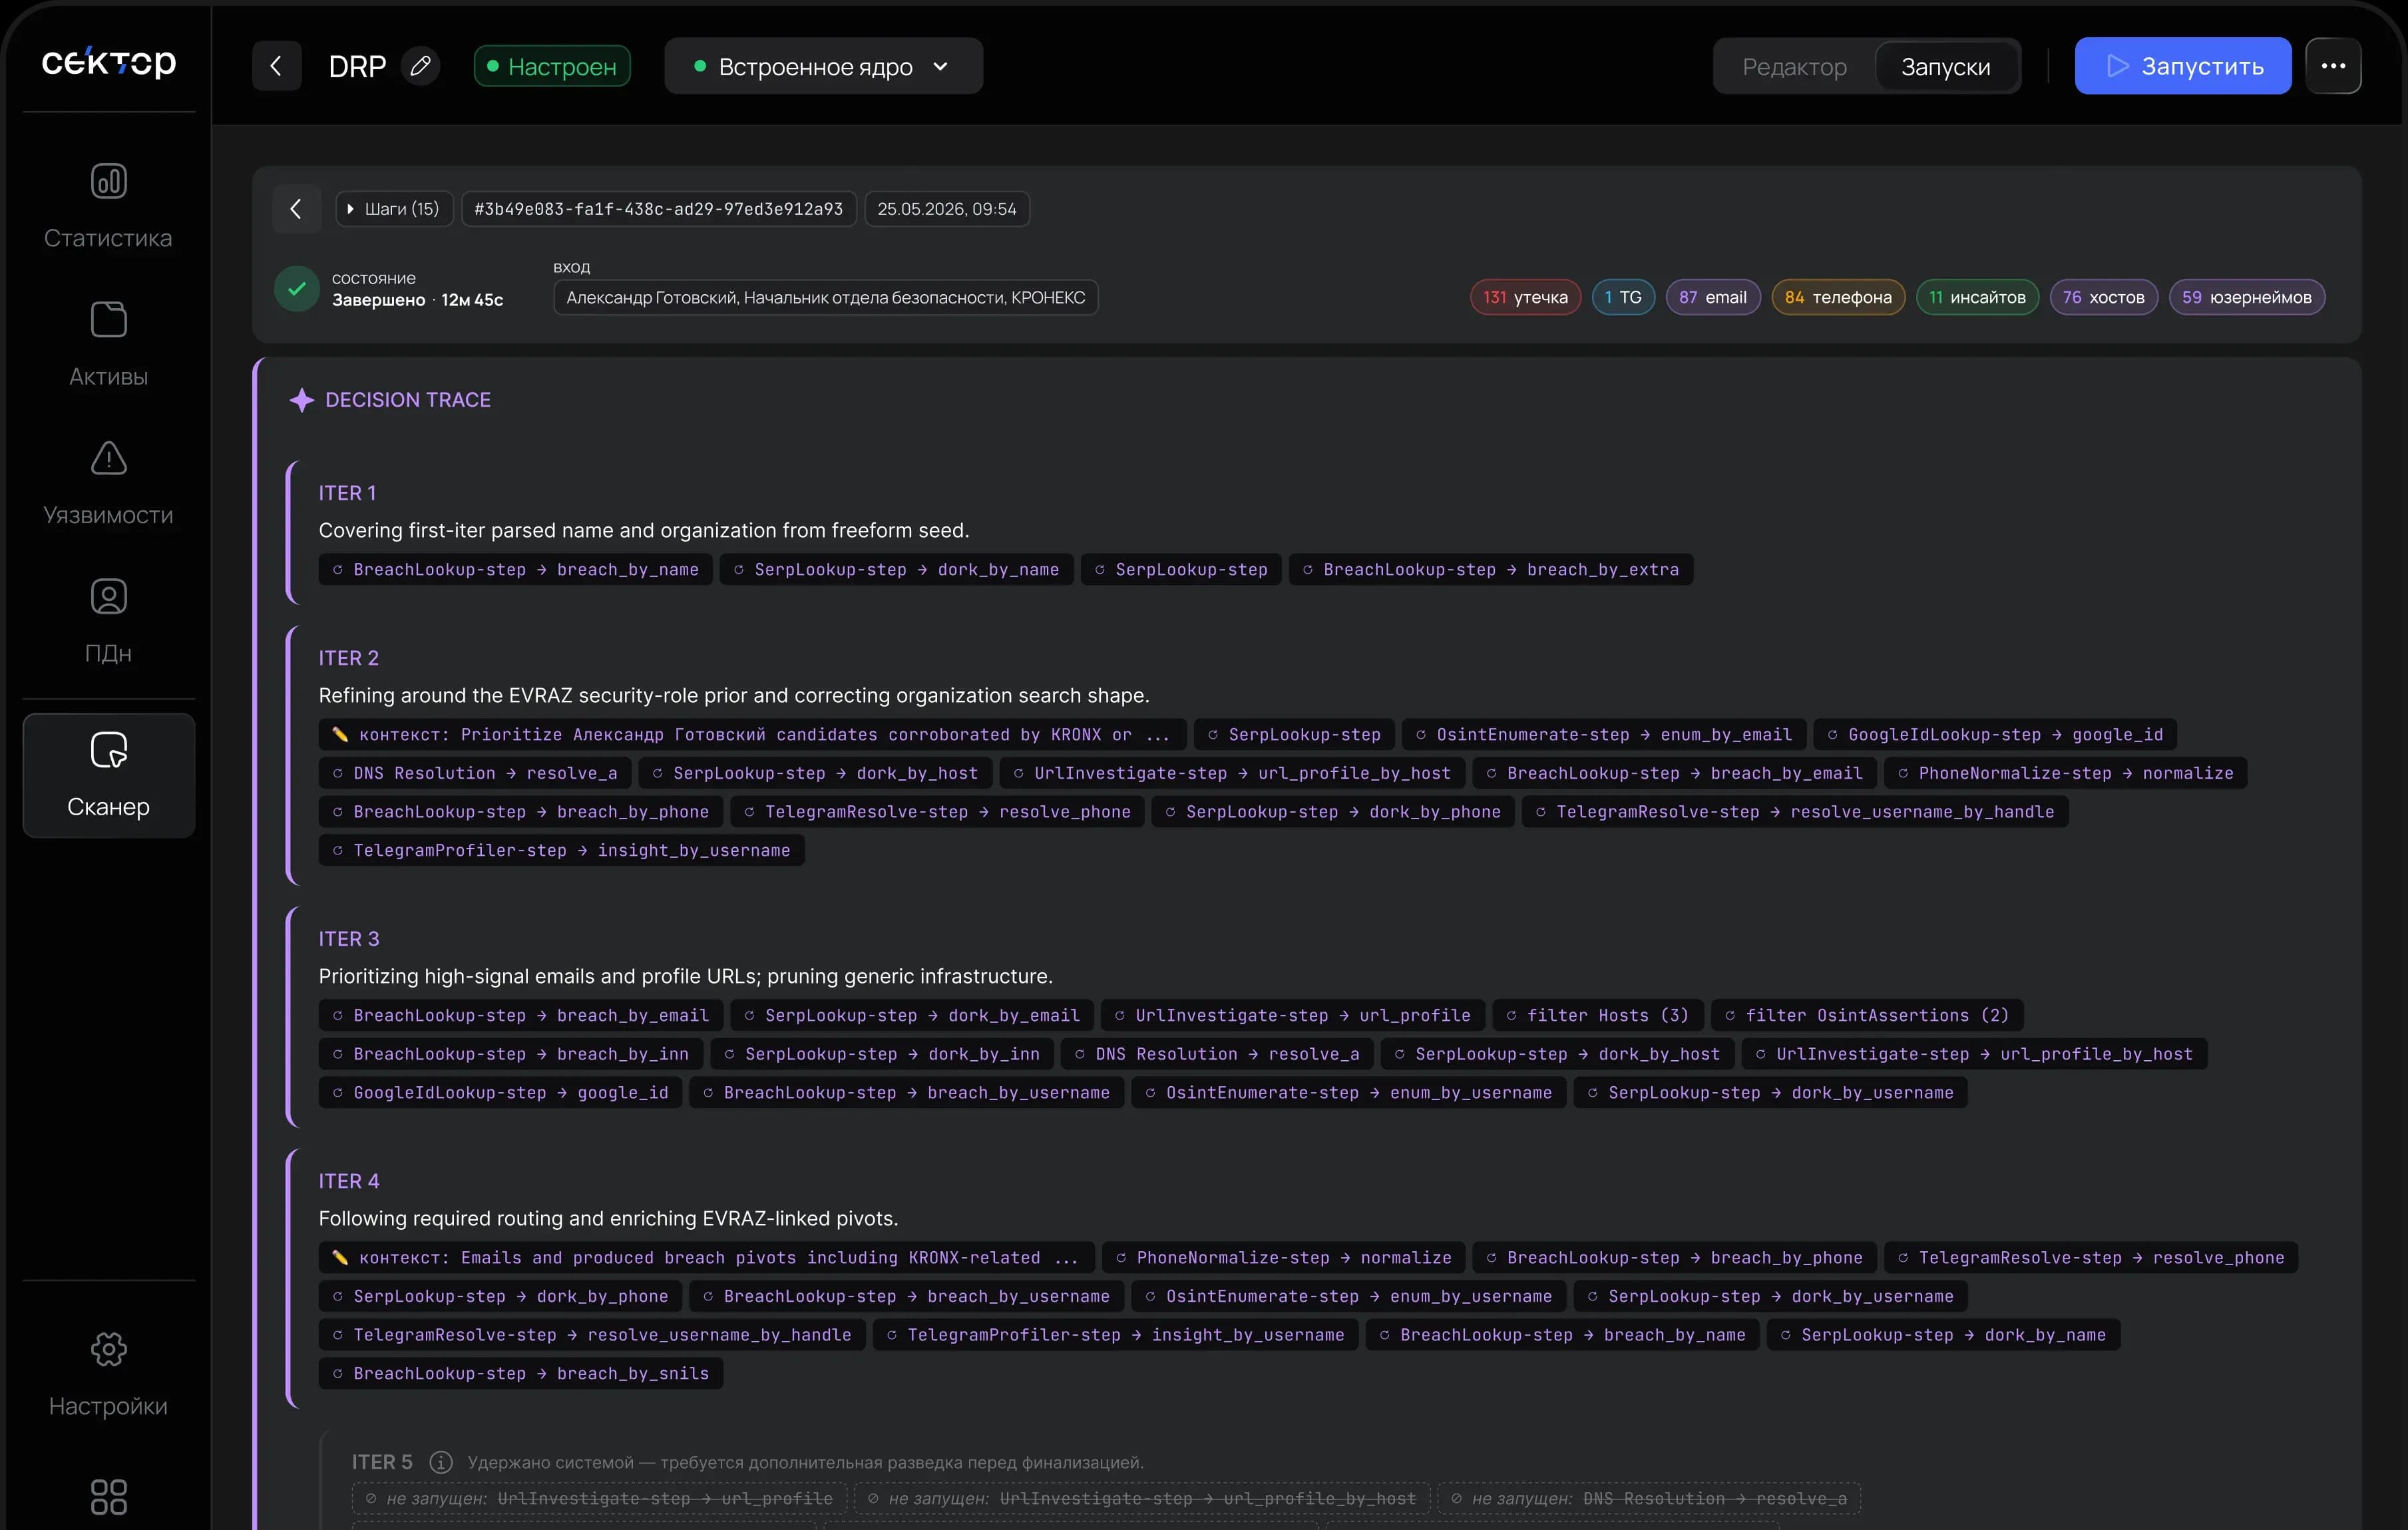Click the 25.05.2026, 09:54 date chip
This screenshot has height=1530, width=2408.
coord(947,209)
